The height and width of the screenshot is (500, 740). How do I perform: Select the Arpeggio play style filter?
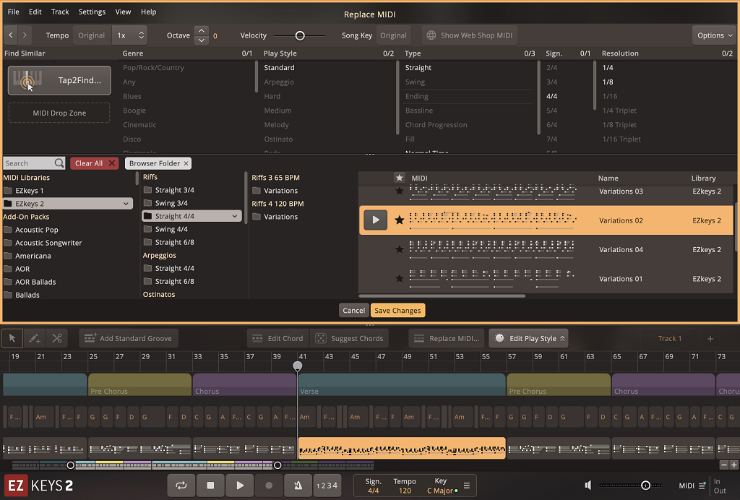click(279, 82)
